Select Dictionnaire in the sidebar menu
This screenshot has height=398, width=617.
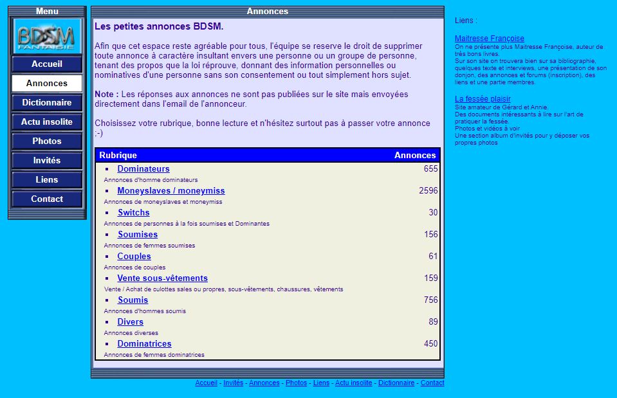point(47,103)
